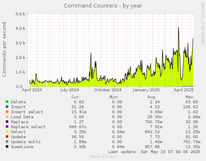
Task: Click the lime Select legend swatch
Action: (7, 132)
